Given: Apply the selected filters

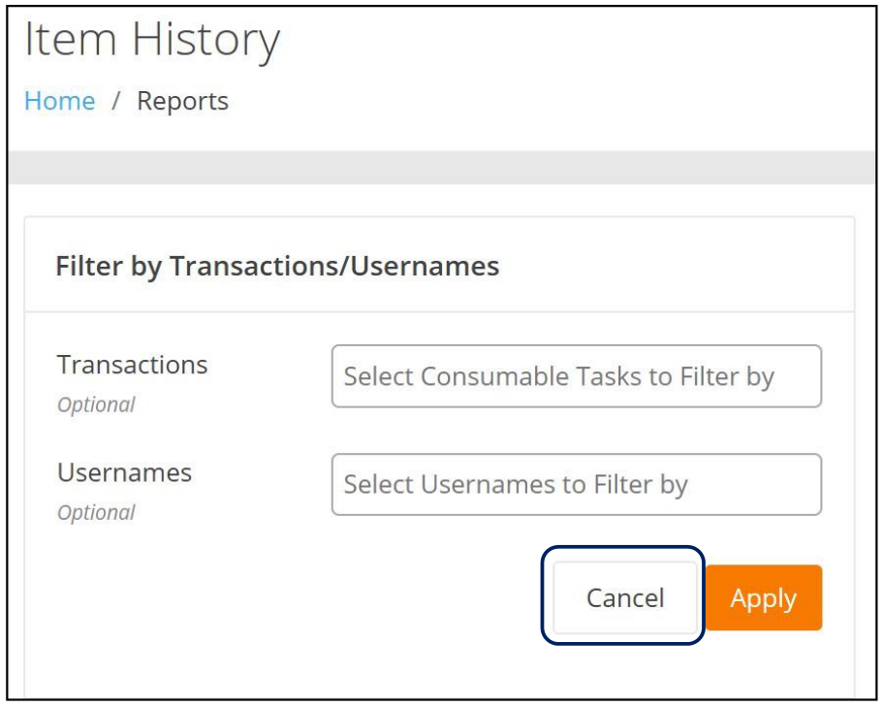Looking at the screenshot, I should coord(764,597).
